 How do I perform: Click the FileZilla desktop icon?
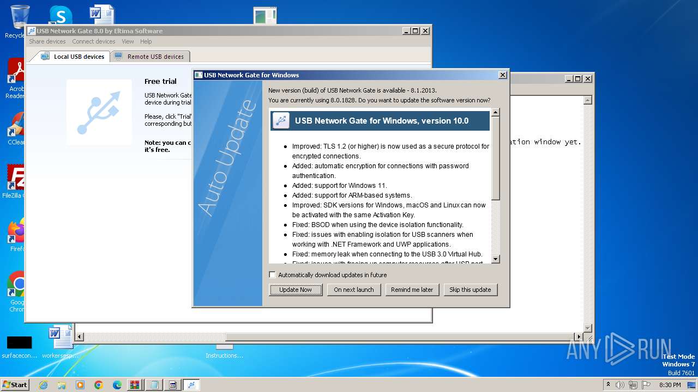tap(15, 181)
